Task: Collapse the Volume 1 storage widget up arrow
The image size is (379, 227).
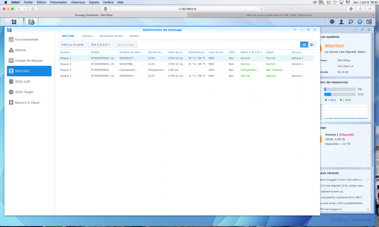Action: tap(367, 134)
